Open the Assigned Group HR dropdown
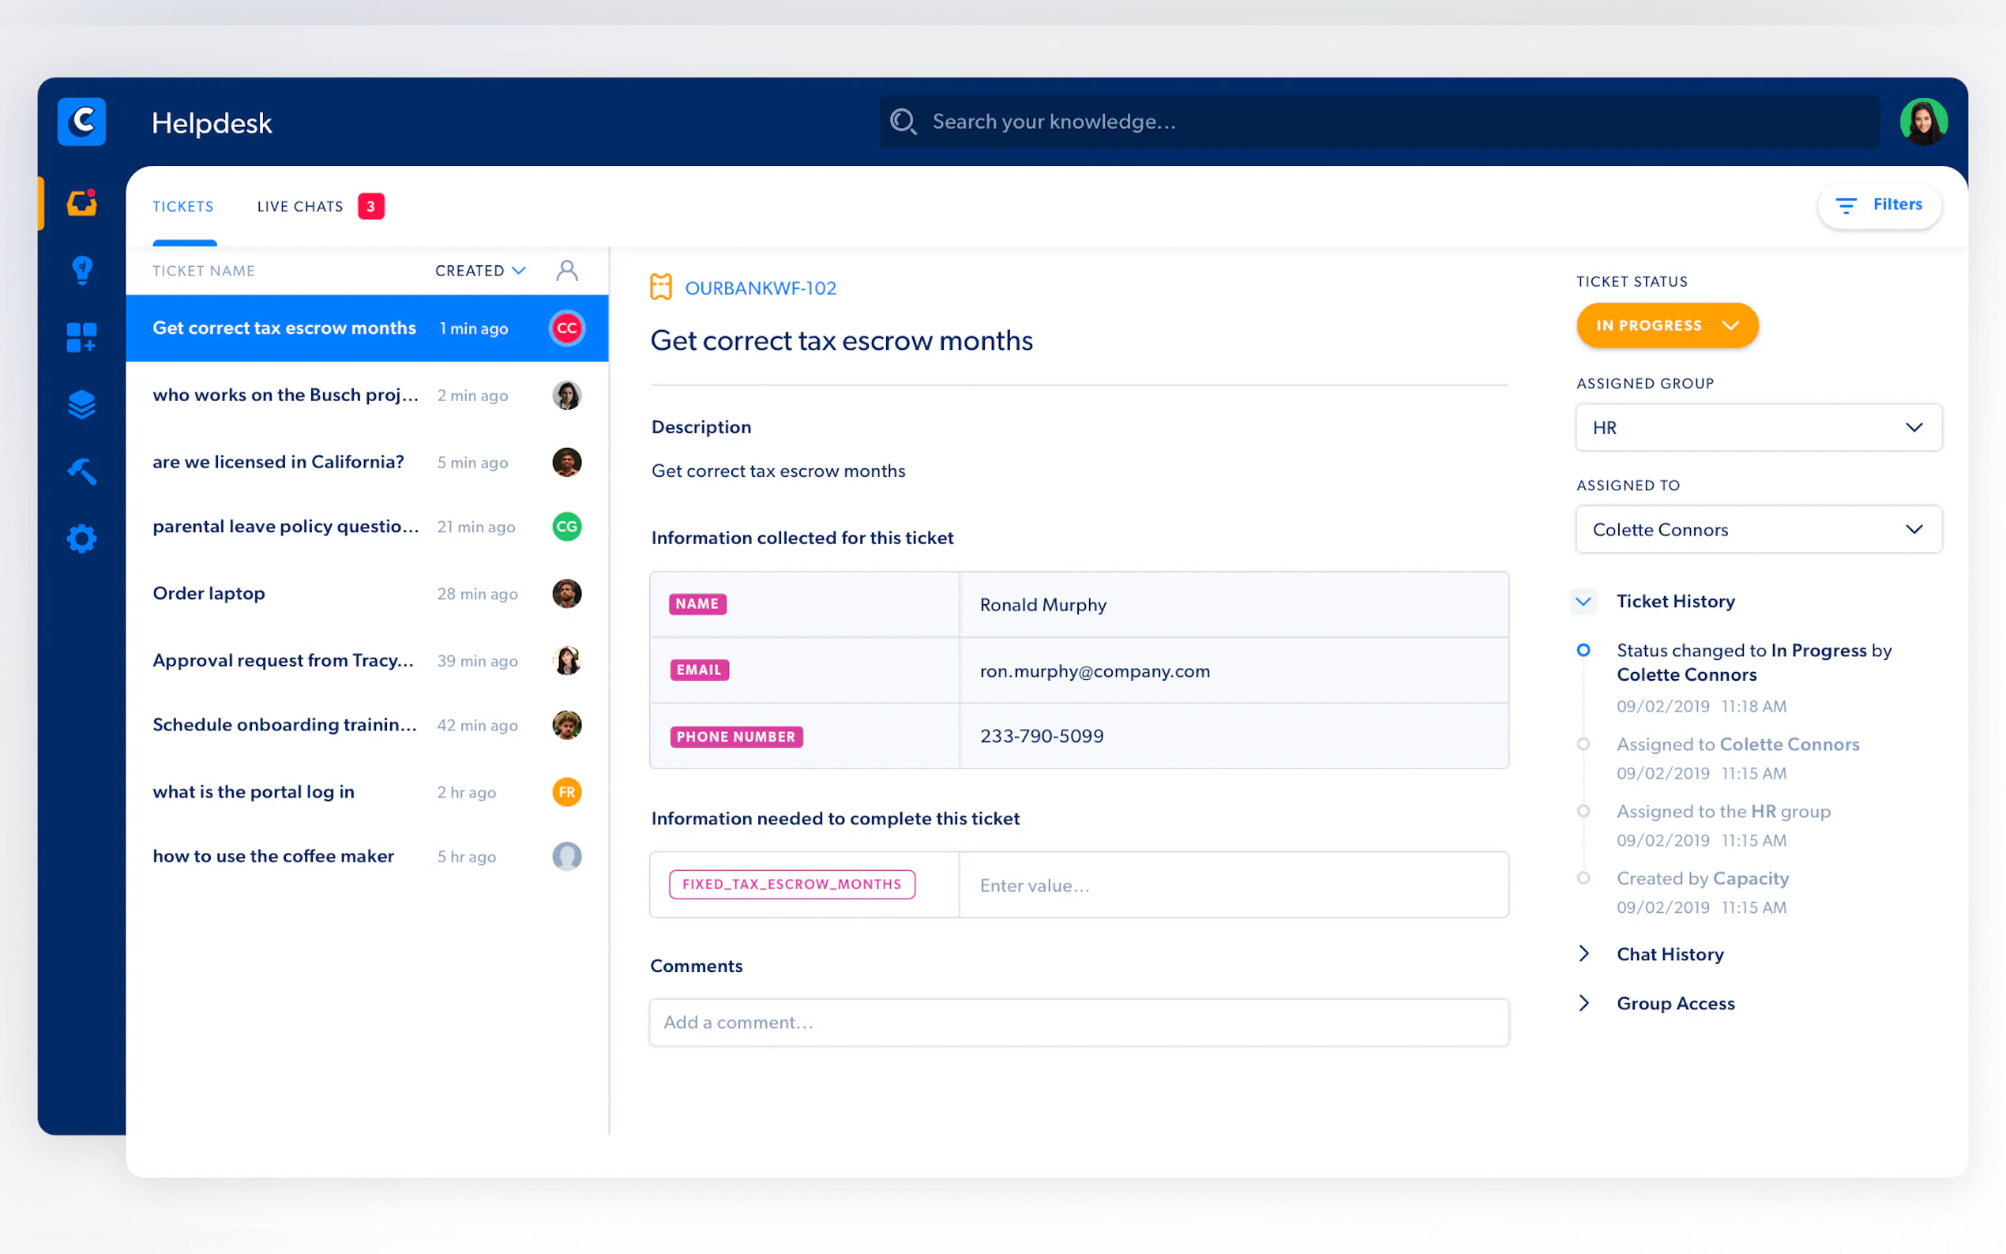 (x=1757, y=428)
